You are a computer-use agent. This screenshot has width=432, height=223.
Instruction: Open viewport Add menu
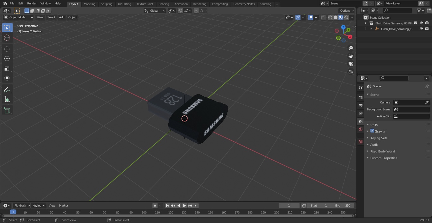click(62, 17)
